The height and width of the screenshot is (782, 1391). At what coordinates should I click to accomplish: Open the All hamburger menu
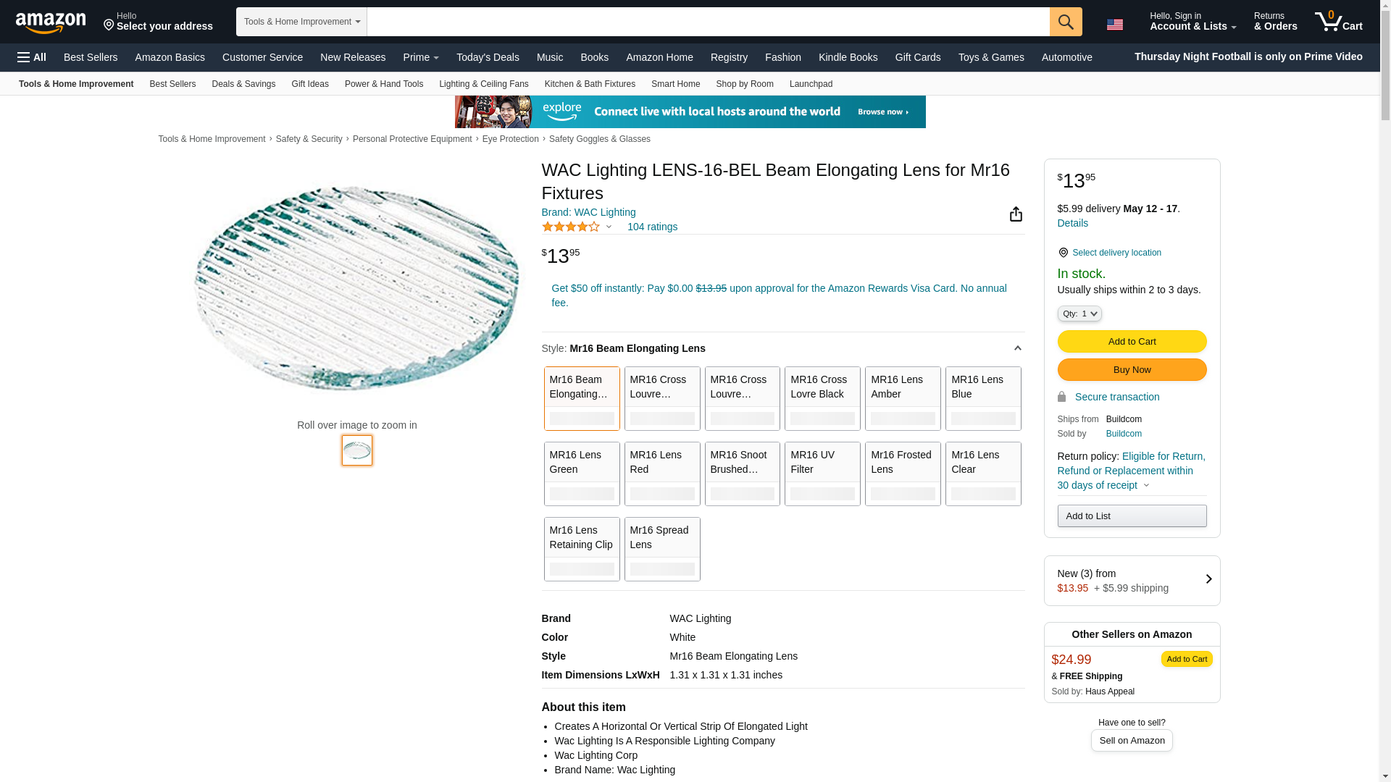(x=32, y=57)
